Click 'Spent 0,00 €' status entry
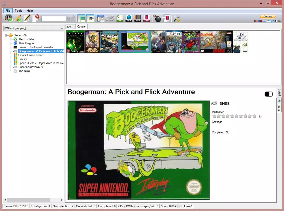The image size is (284, 211). tap(169, 206)
